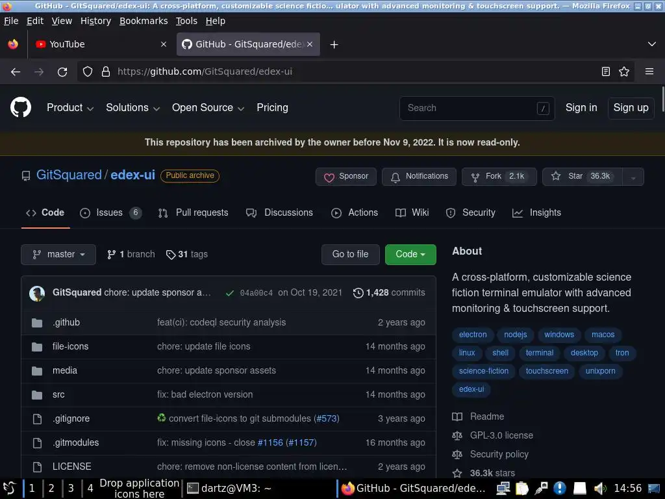Image resolution: width=665 pixels, height=499 pixels.
Task: Open the green Code dropdown button
Action: coord(410,255)
